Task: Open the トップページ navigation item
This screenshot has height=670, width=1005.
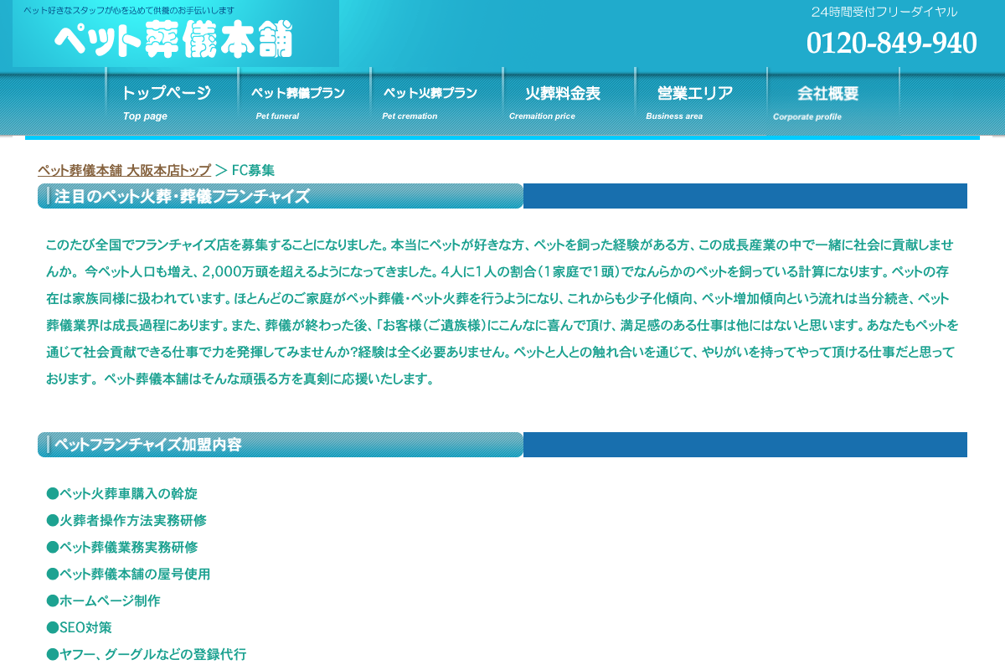Action: coord(172,100)
